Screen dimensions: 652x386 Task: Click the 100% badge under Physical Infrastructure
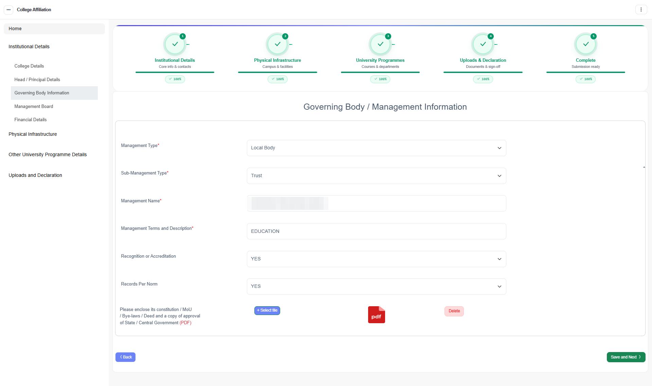[277, 79]
